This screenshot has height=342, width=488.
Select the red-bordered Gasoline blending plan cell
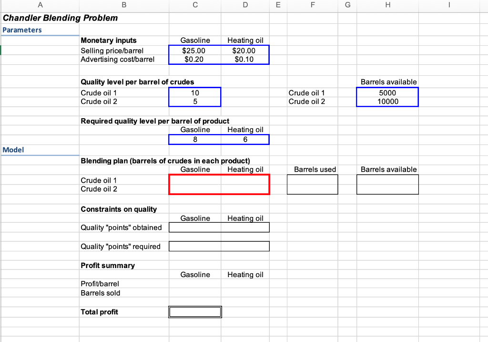[195, 180]
